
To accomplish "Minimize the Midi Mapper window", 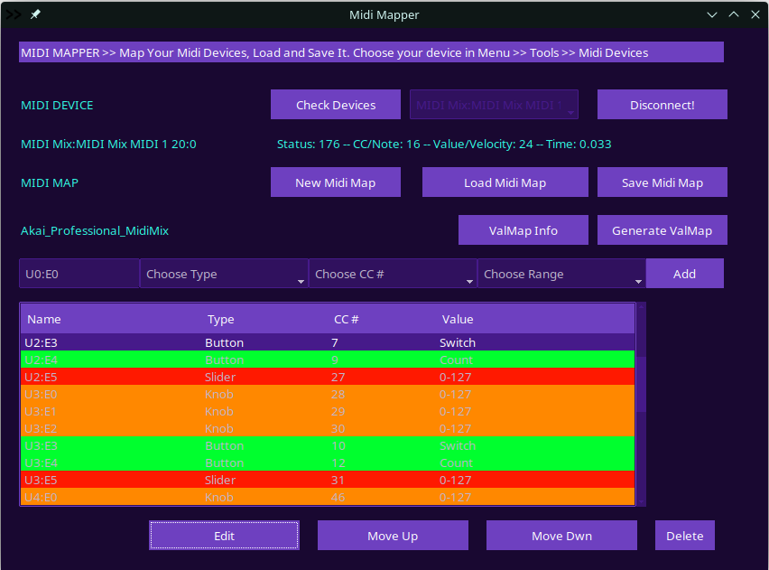I will tap(712, 14).
